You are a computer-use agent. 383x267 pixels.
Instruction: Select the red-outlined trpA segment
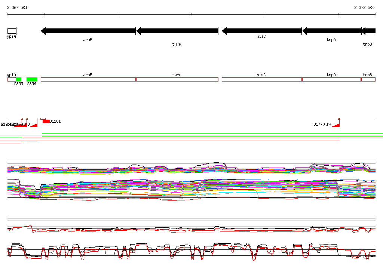[x=332, y=79]
